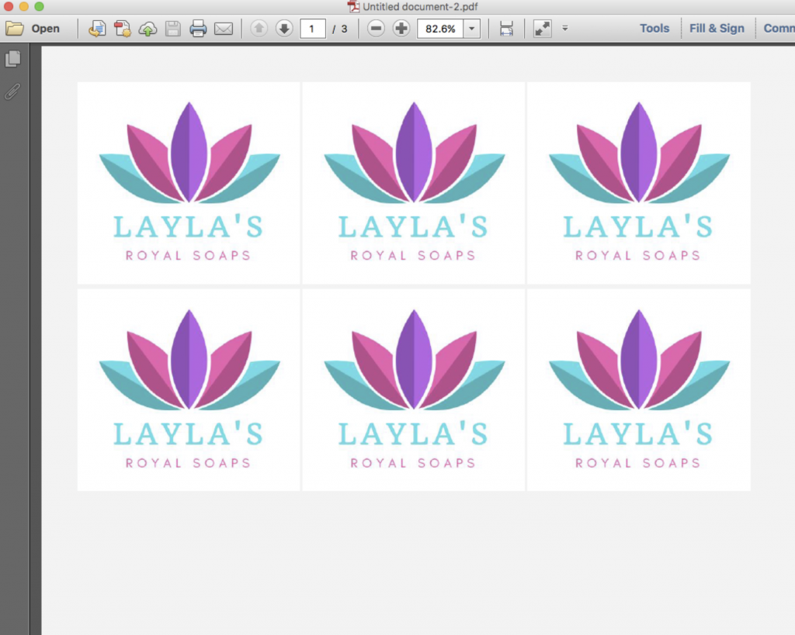
Task: Click the email envelope icon
Action: point(224,29)
